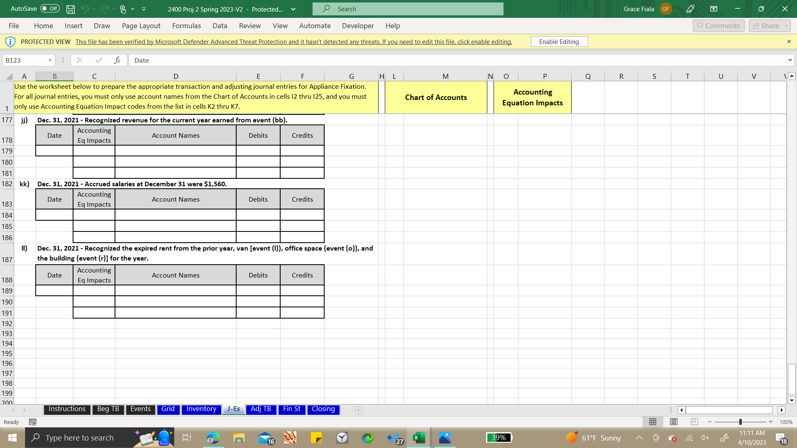The image size is (797, 448).
Task: Click horizontal scrollbar right arrow
Action: [x=781, y=410]
